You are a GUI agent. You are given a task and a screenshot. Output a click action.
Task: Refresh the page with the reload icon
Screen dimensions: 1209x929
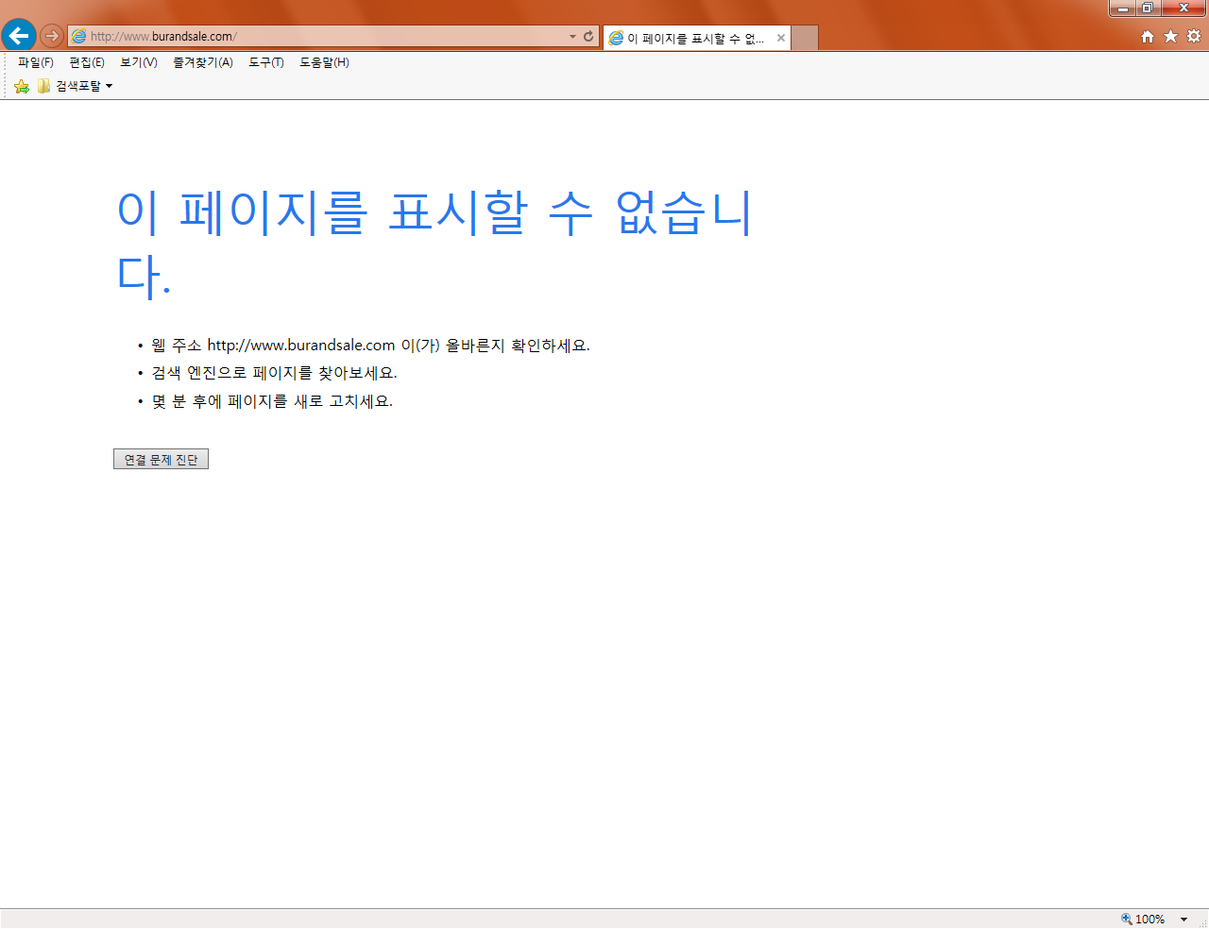(x=588, y=36)
